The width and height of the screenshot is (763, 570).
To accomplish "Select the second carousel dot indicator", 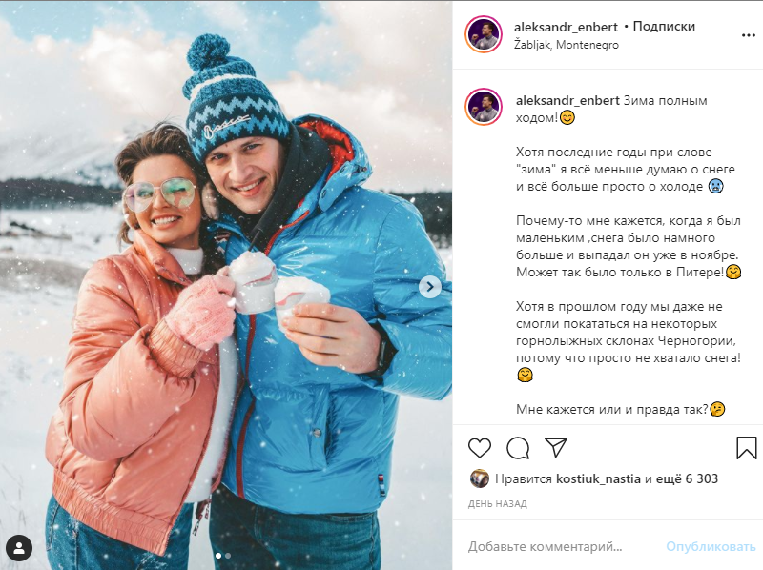I will [228, 556].
